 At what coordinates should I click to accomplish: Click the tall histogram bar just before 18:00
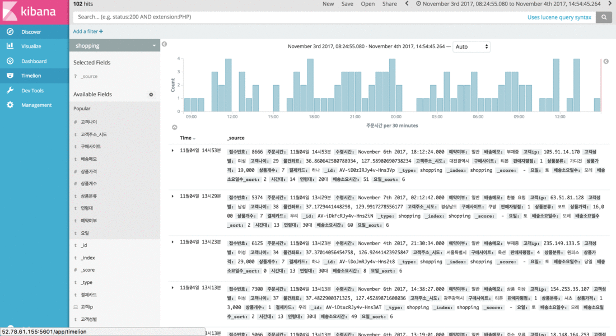tap(310, 85)
